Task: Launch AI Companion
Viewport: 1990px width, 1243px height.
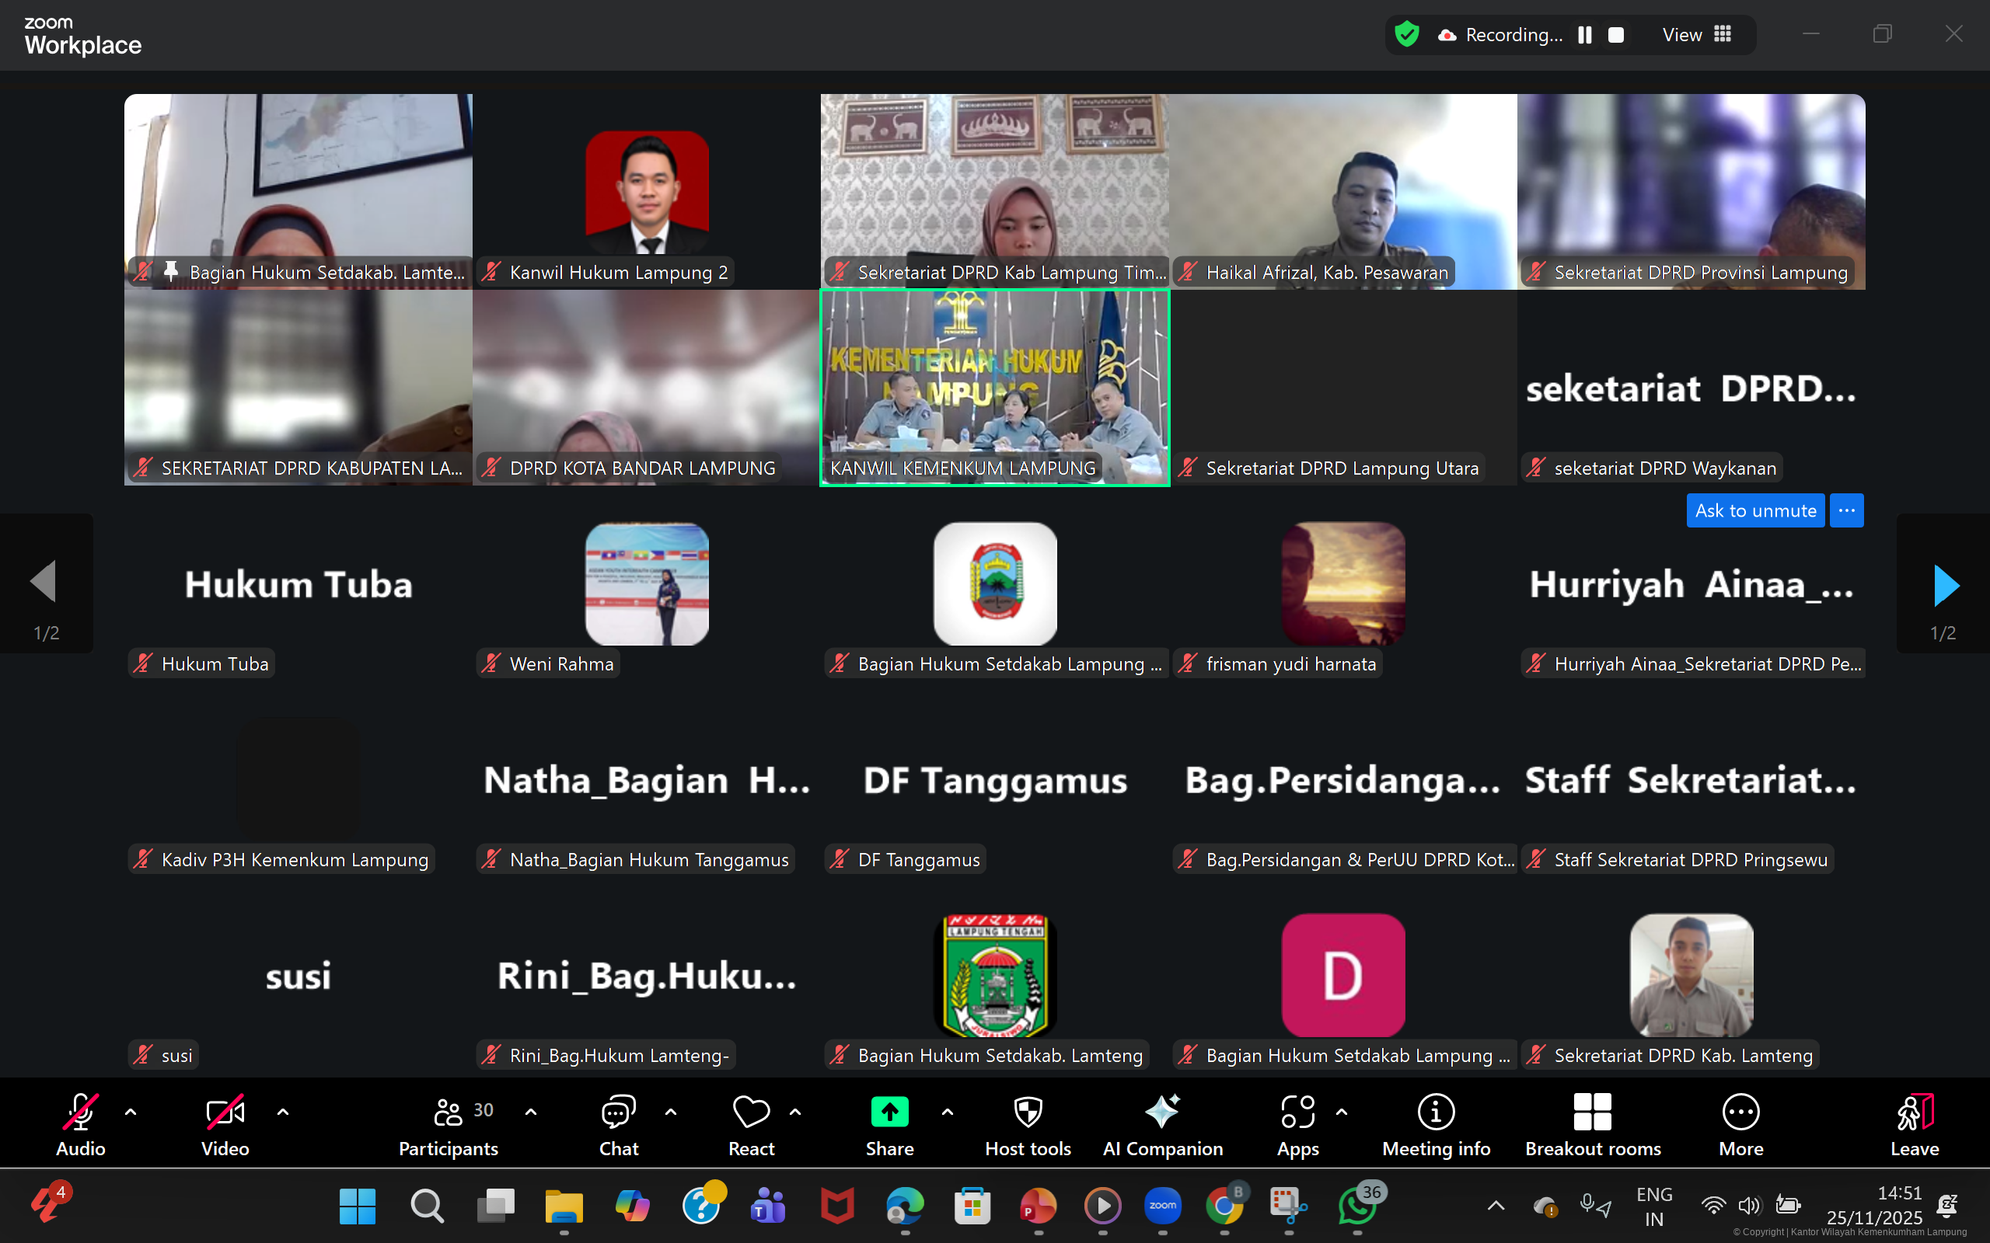Action: click(1162, 1125)
